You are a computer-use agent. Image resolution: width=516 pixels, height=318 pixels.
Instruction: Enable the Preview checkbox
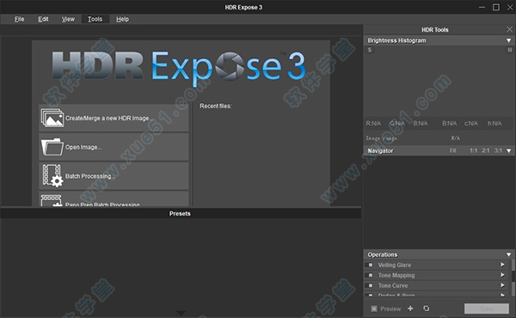point(374,309)
